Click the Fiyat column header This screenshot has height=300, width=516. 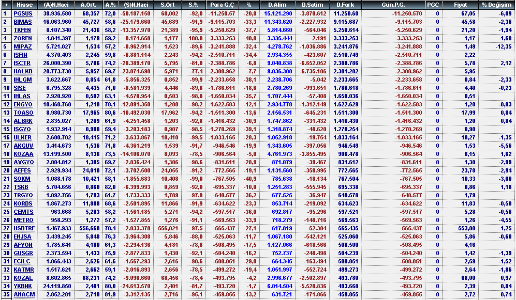459,4
